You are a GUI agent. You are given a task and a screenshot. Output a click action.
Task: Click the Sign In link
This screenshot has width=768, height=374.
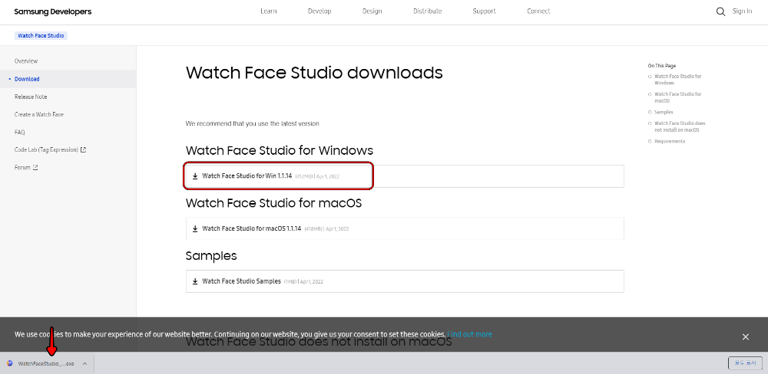(742, 11)
